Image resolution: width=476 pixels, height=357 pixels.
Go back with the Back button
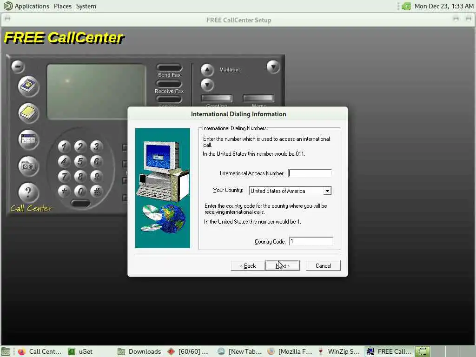click(x=248, y=265)
